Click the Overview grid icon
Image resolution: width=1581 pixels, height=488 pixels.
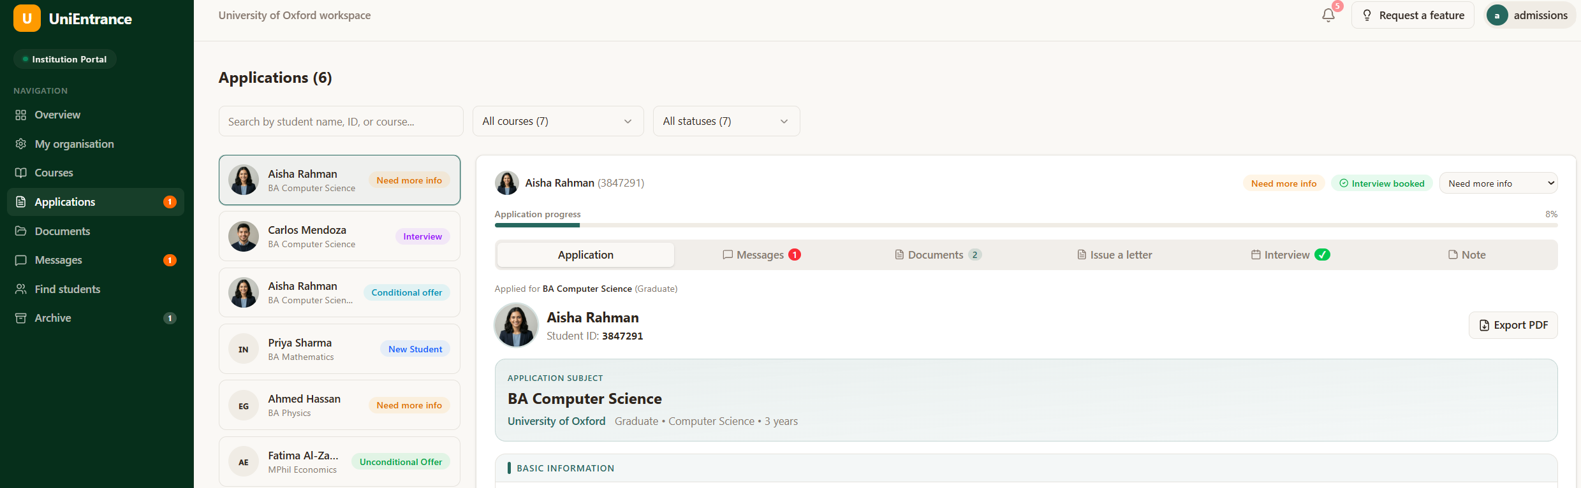[x=21, y=115]
